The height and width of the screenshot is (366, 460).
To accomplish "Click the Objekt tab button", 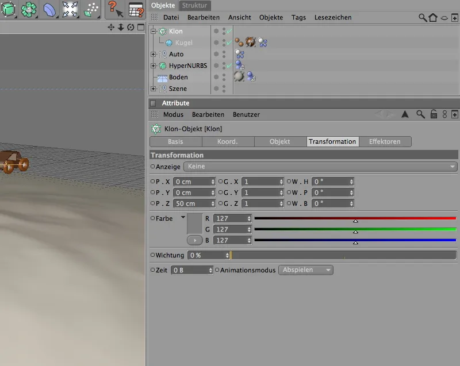I will 279,141.
